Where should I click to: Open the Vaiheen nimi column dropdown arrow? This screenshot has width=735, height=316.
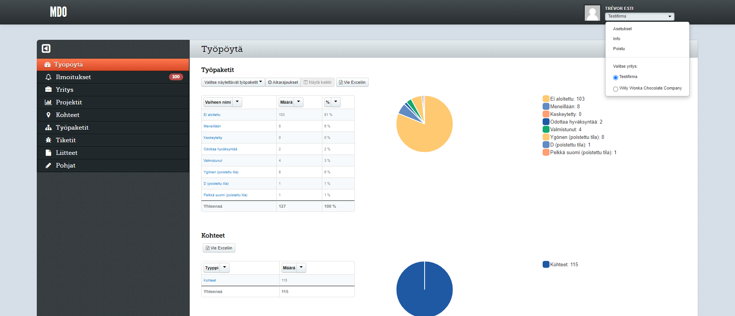(x=237, y=102)
